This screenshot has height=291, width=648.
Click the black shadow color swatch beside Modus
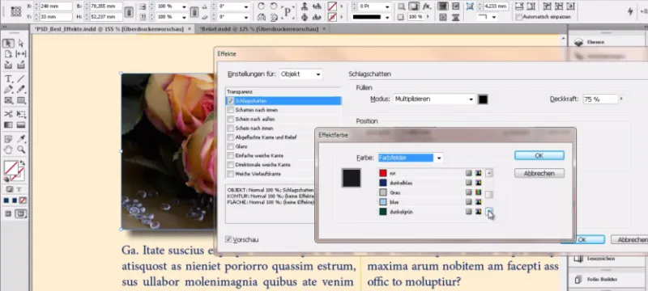pos(483,99)
